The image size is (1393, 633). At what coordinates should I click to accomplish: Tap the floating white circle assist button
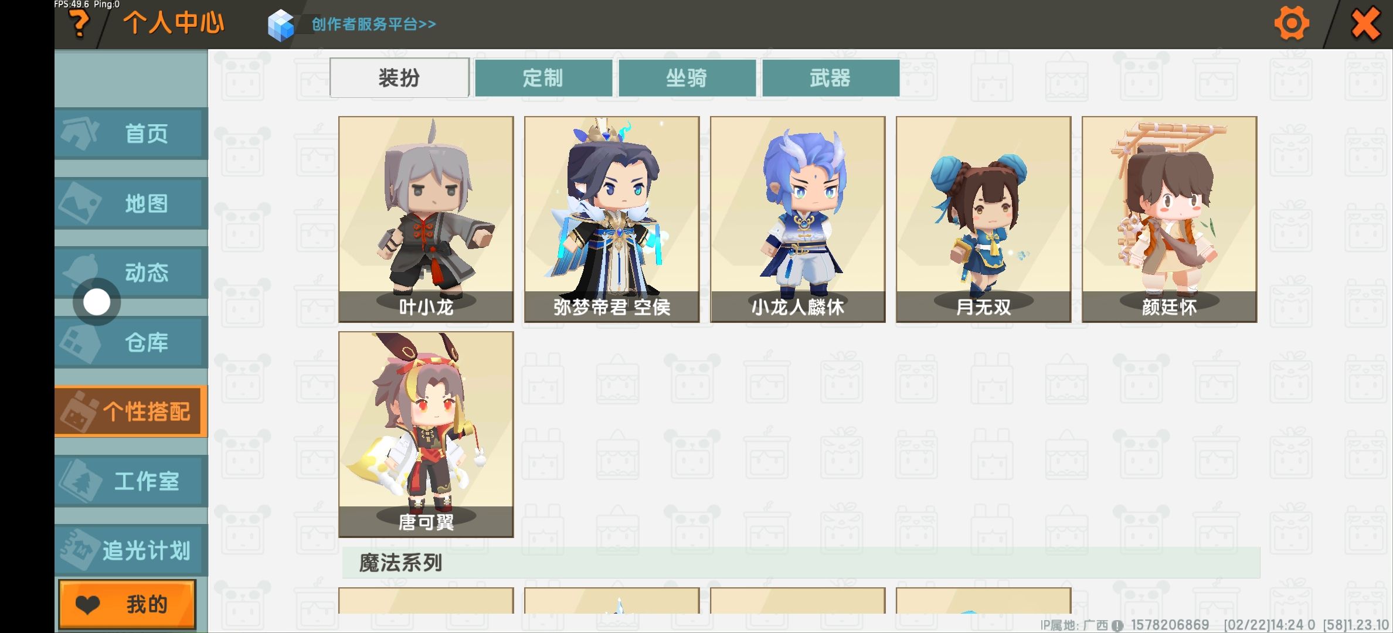click(97, 302)
